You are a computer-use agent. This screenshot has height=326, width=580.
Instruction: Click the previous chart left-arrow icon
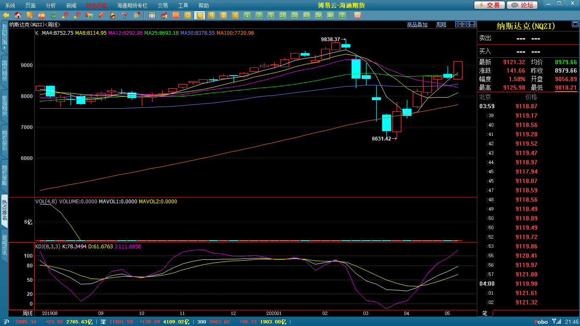[x=459, y=24]
